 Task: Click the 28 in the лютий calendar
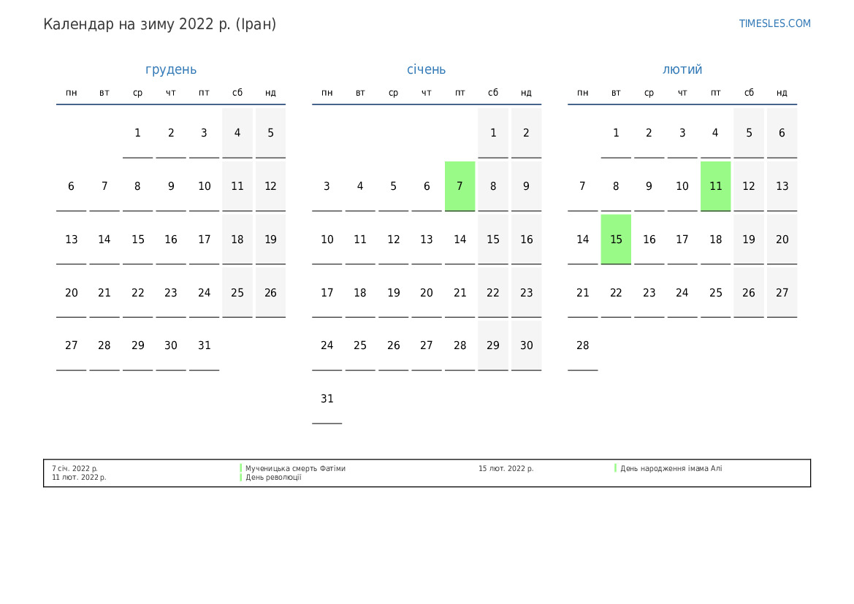[582, 345]
